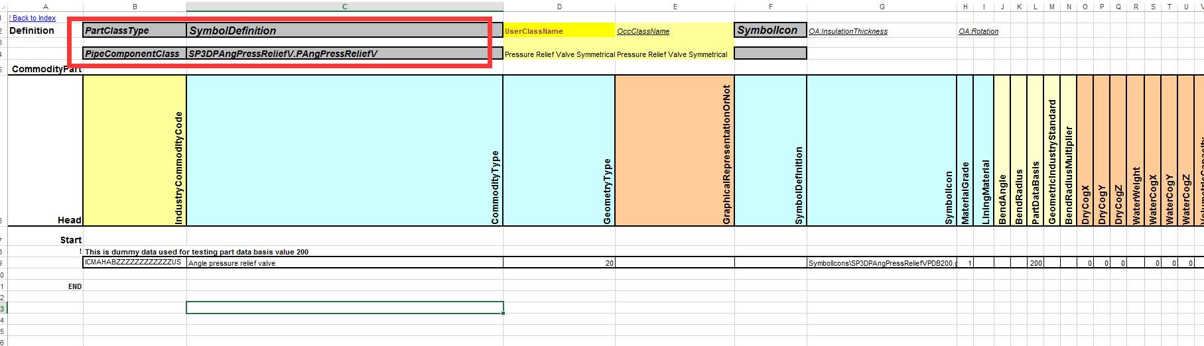The height and width of the screenshot is (346, 1204).
Task: Select the CommodityPart cell
Action: click(45, 69)
